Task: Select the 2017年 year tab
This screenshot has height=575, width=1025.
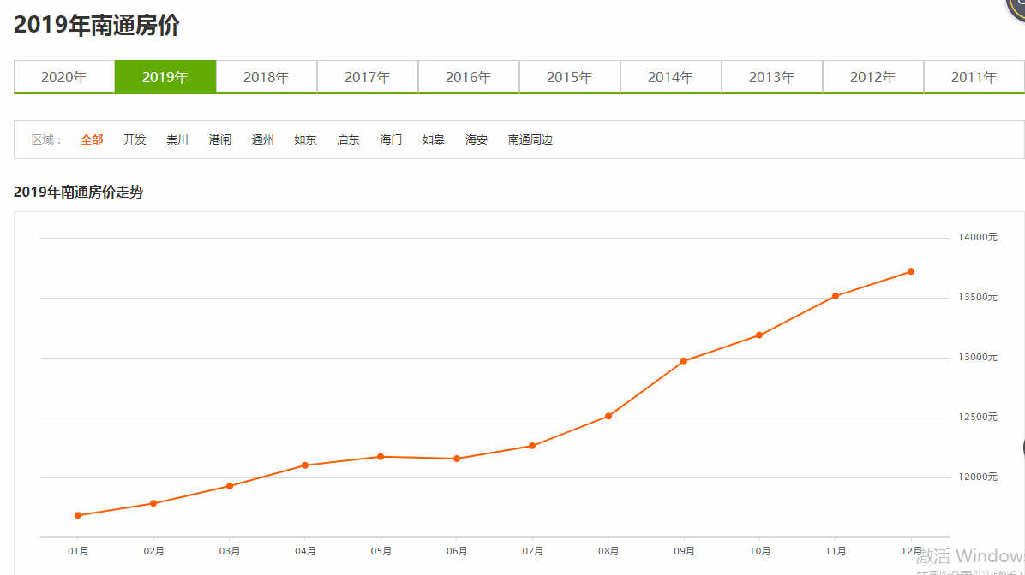Action: tap(368, 76)
